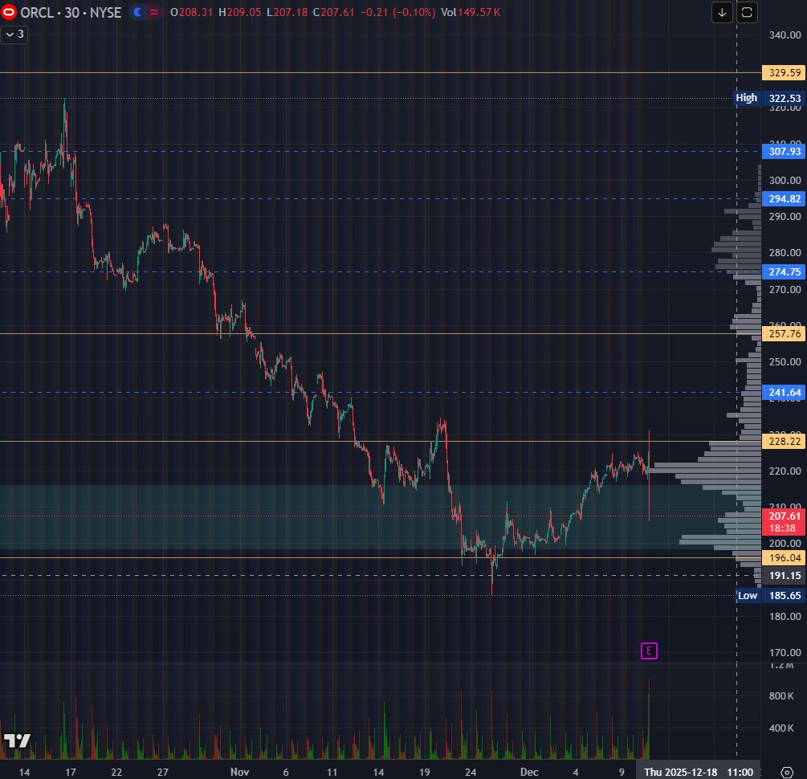Click the 250.00 price scale label
Image resolution: width=807 pixels, height=779 pixels.
point(785,362)
